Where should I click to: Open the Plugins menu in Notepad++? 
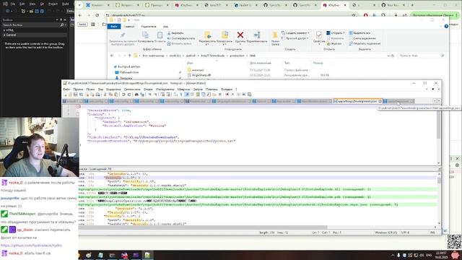212,89
